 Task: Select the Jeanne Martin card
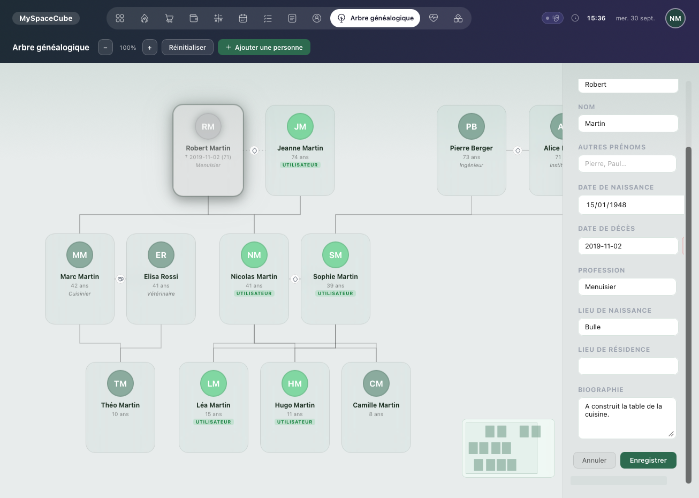point(300,150)
